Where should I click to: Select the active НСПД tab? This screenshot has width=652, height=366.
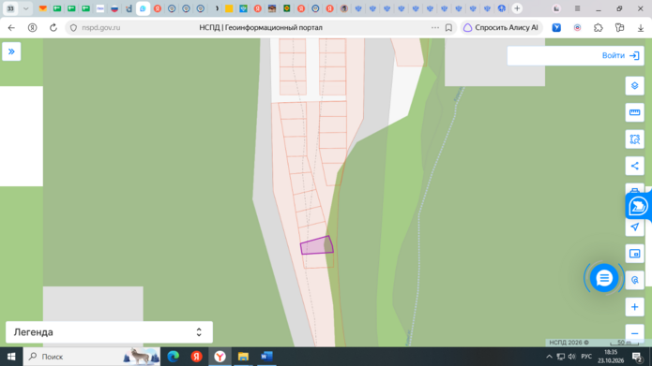click(x=143, y=8)
